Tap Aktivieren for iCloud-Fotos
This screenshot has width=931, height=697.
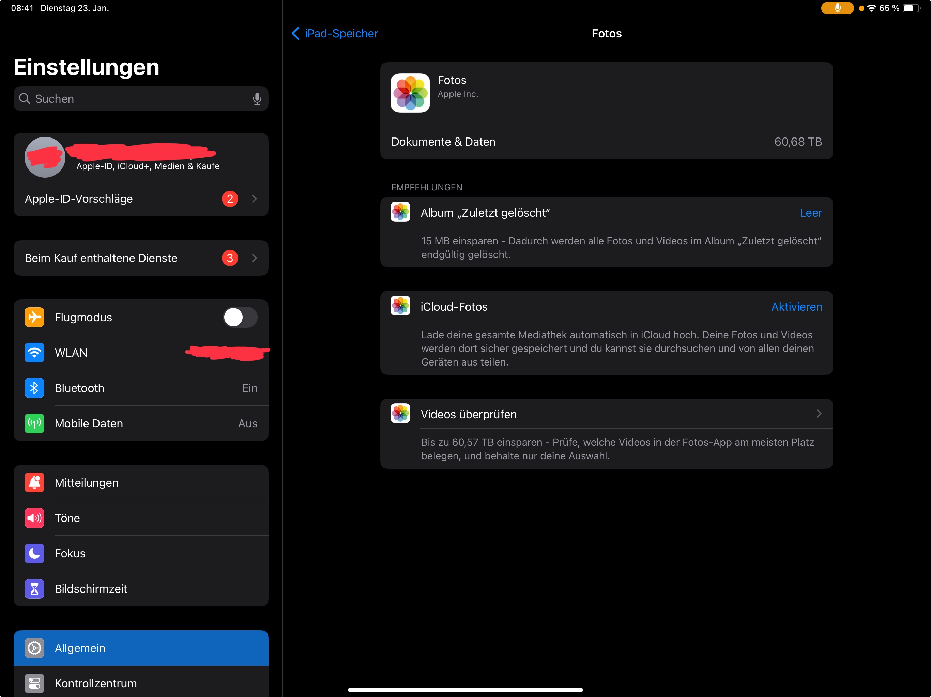click(796, 307)
